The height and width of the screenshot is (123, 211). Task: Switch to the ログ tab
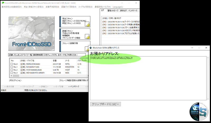(x=103, y=10)
